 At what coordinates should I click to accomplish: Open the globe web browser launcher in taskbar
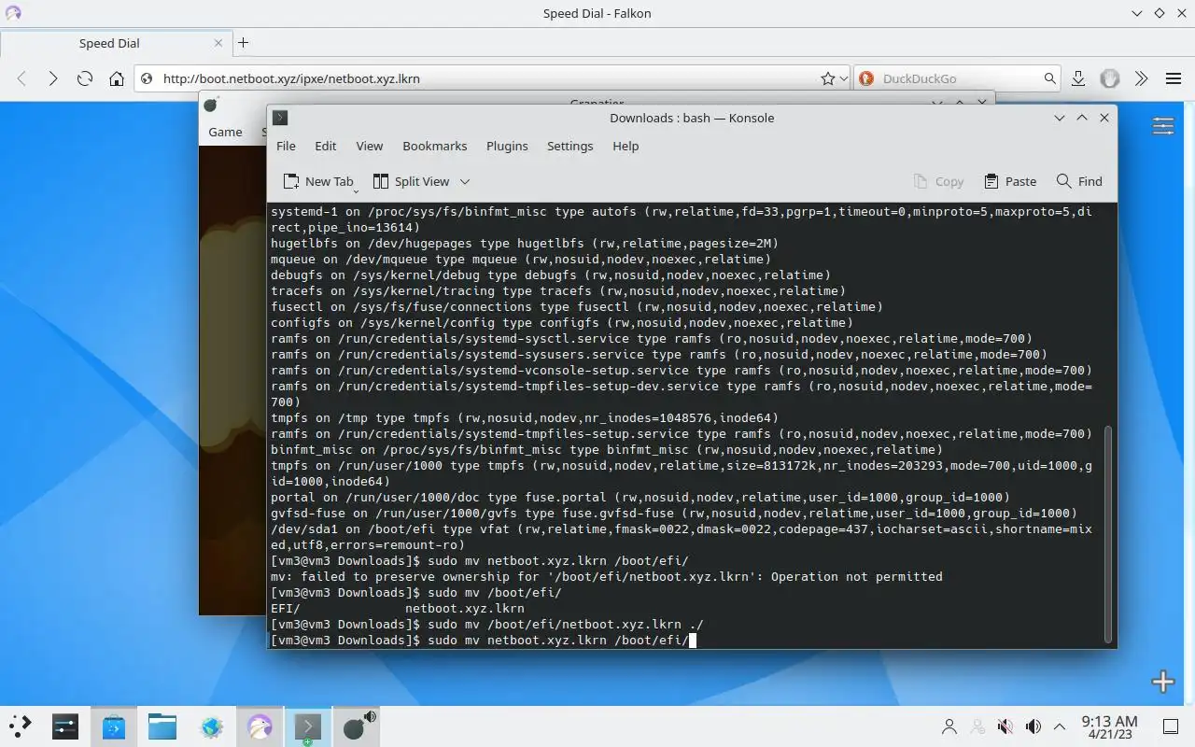coord(211,726)
